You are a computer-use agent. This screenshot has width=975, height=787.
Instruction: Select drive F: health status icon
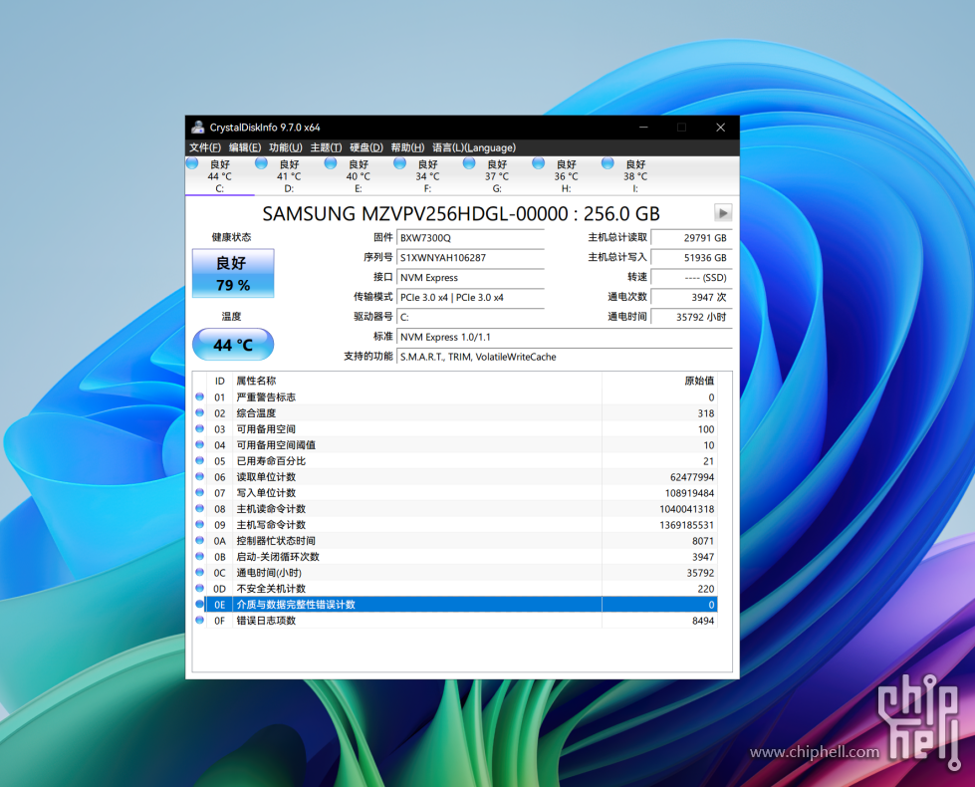pyautogui.click(x=399, y=163)
